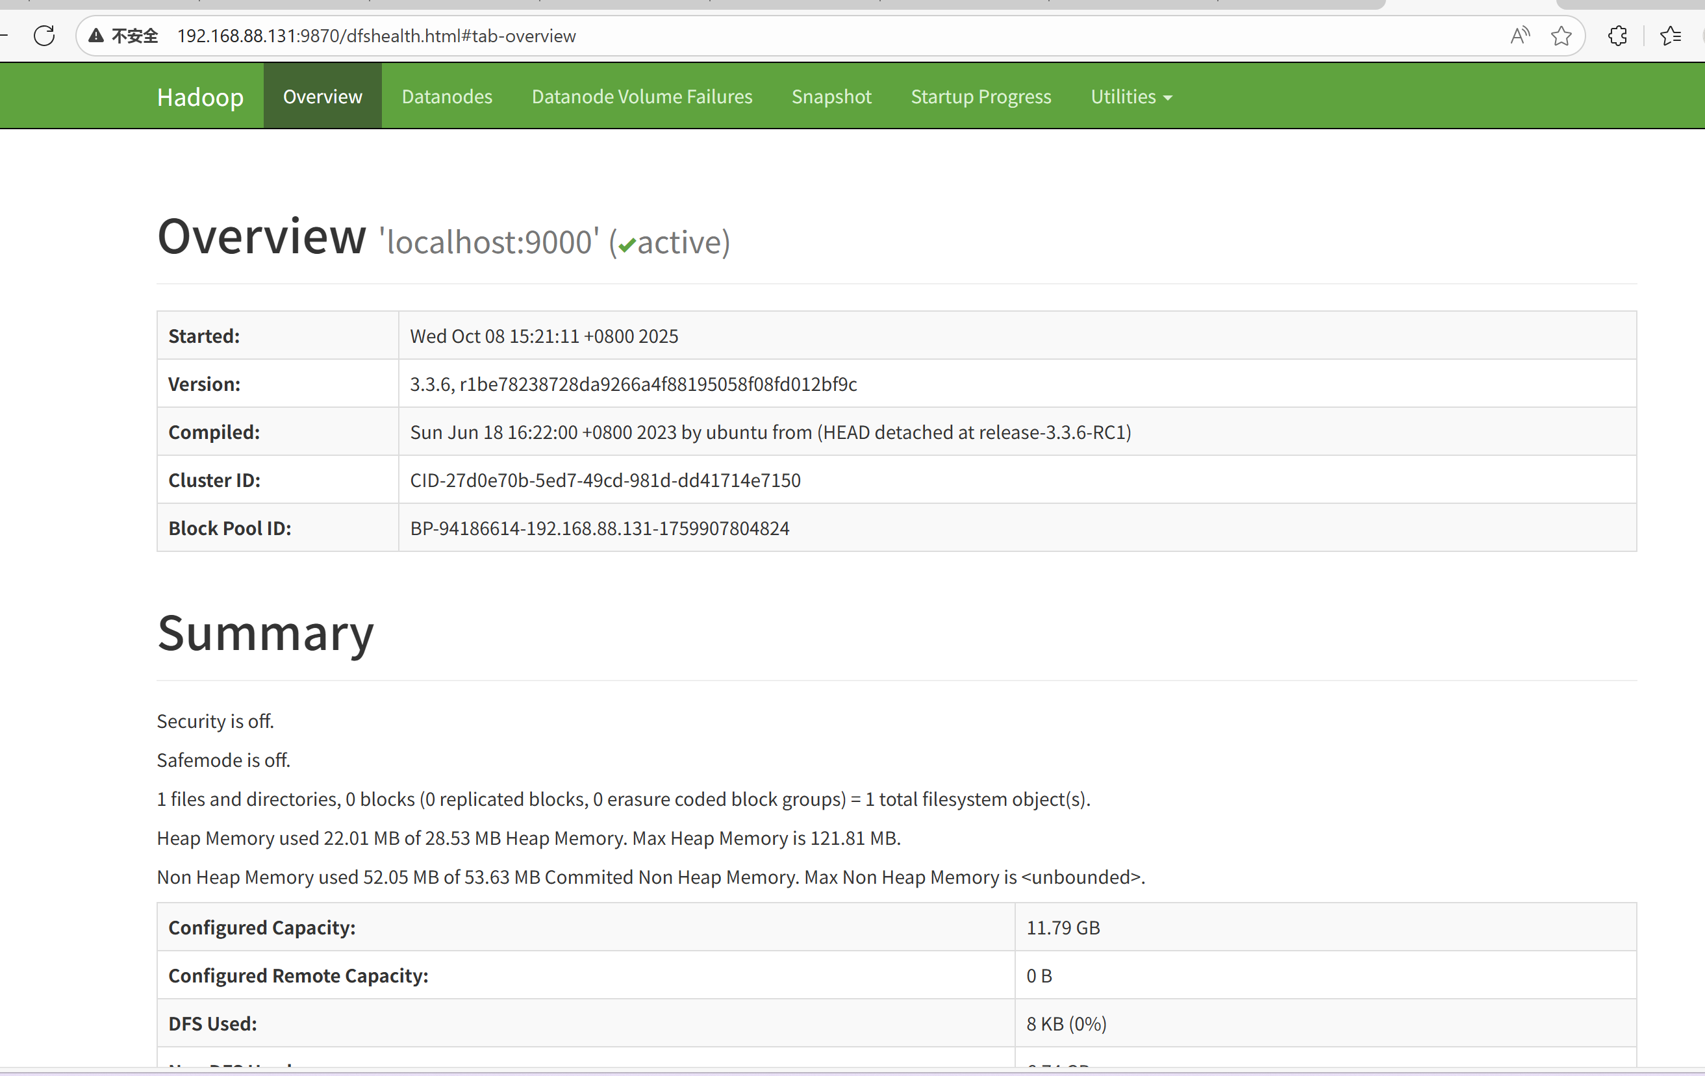This screenshot has height=1076, width=1705.
Task: Click the Block Pool ID value
Action: click(600, 528)
